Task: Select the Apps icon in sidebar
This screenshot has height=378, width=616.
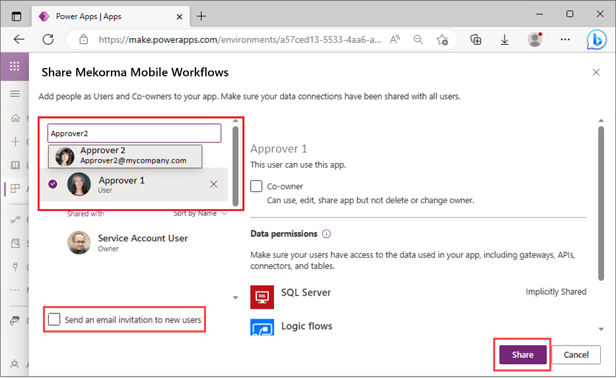Action: 15,189
